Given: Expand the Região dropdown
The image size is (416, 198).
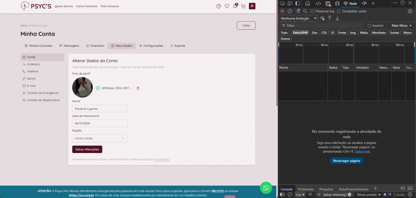Looking at the screenshot, I should [x=100, y=138].
